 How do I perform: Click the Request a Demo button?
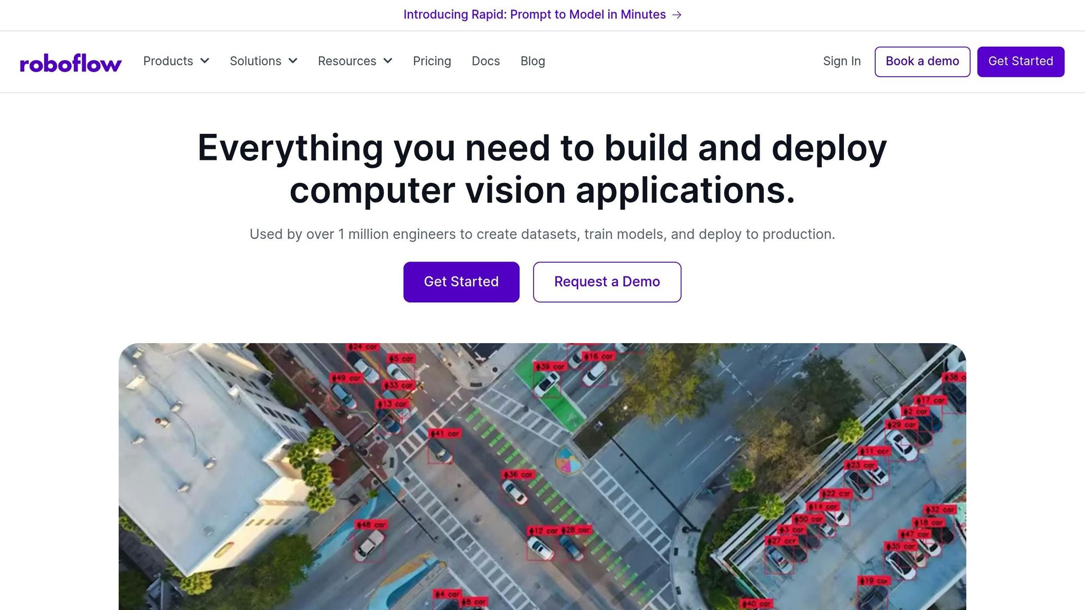tap(607, 282)
